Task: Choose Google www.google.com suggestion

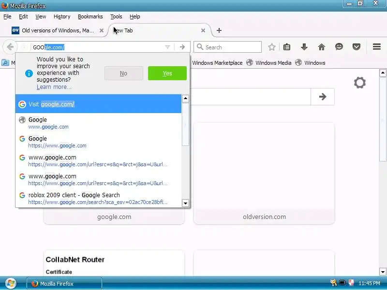Action: 98,123
